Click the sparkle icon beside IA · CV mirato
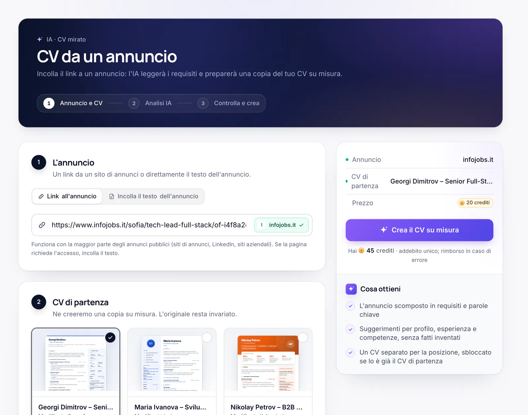The image size is (528, 415). point(40,39)
